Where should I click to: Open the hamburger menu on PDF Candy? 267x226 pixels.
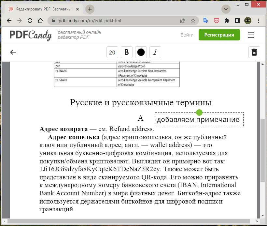pos(251,35)
